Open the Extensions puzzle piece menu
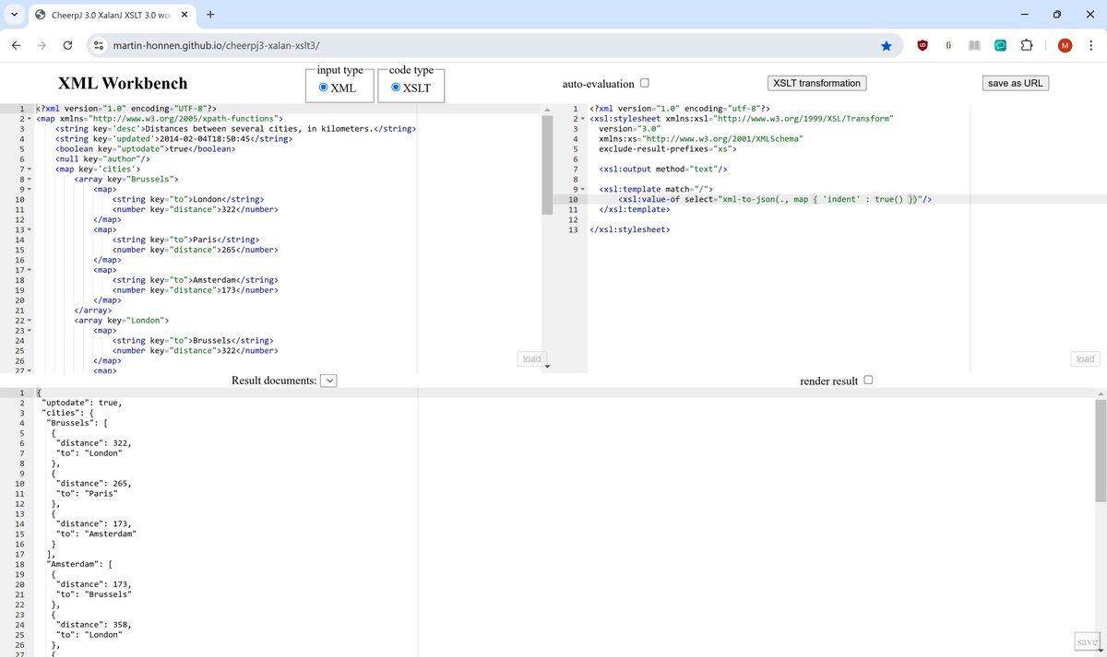The width and height of the screenshot is (1107, 657). click(1026, 45)
